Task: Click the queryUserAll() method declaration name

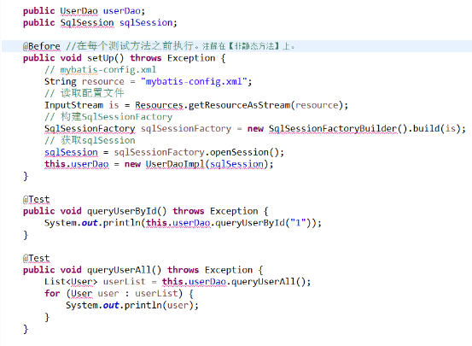Action: pyautogui.click(x=124, y=270)
